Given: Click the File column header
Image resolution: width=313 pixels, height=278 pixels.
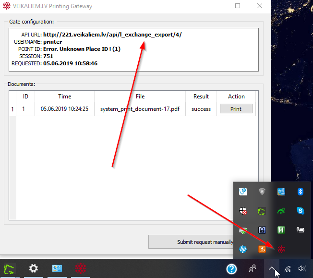Looking at the screenshot, I should [140, 97].
